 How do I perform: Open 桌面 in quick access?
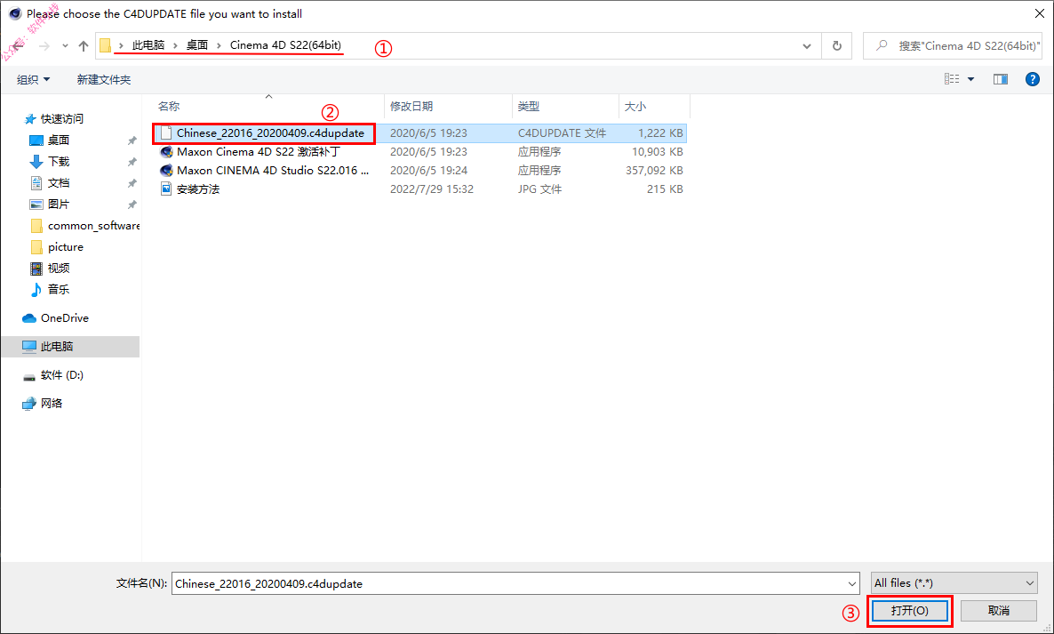coord(59,140)
